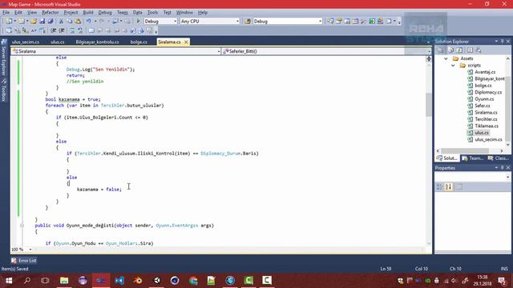
Task: Open the Debug menu
Action: 105,13
